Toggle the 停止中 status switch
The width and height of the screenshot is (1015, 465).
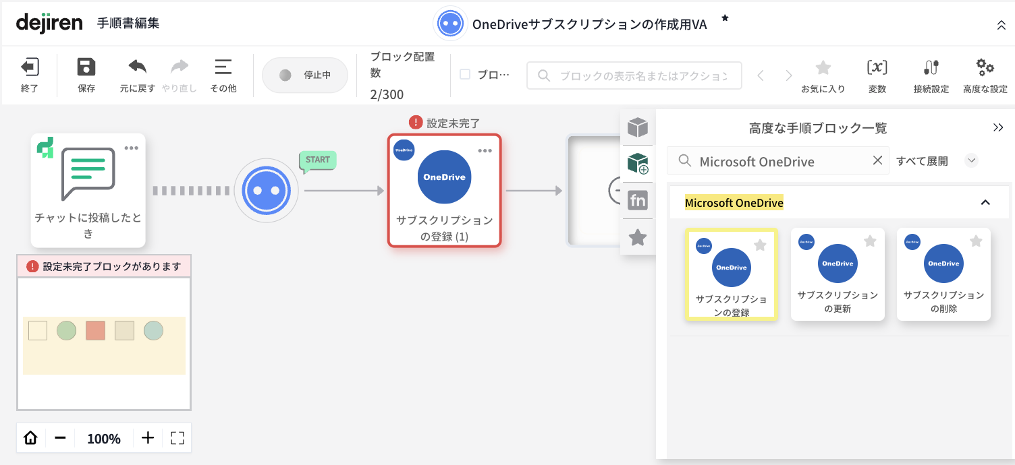point(305,75)
